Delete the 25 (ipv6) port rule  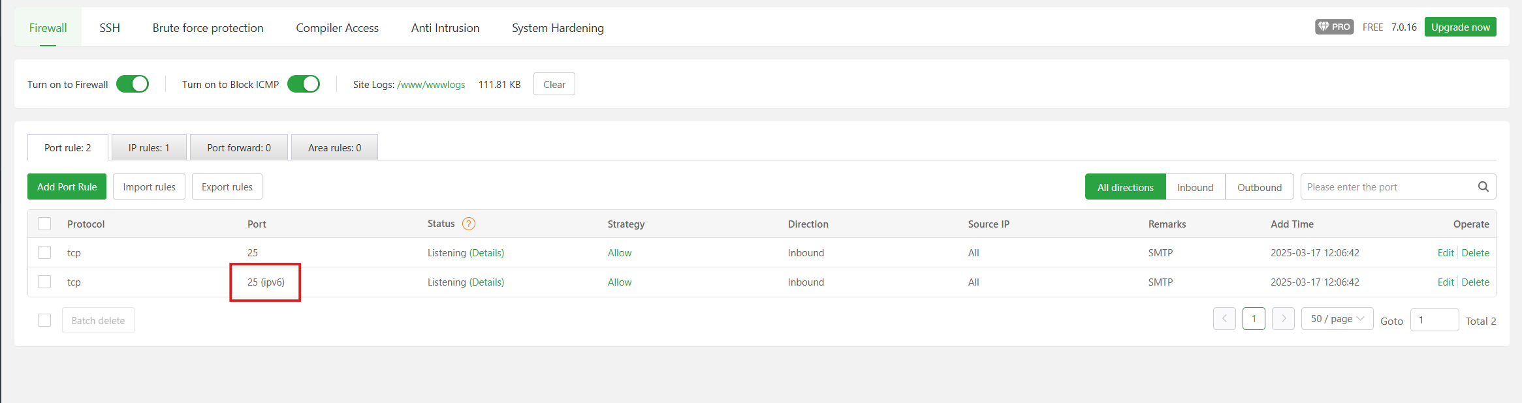point(1475,282)
